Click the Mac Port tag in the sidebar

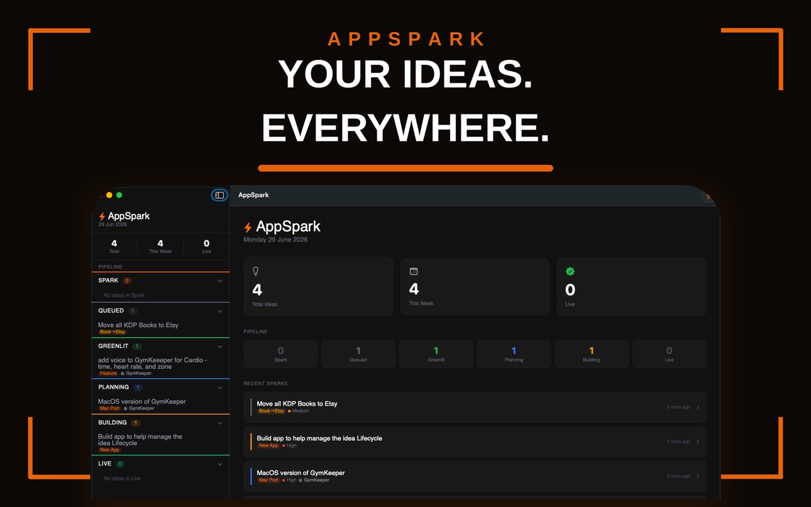pos(109,408)
